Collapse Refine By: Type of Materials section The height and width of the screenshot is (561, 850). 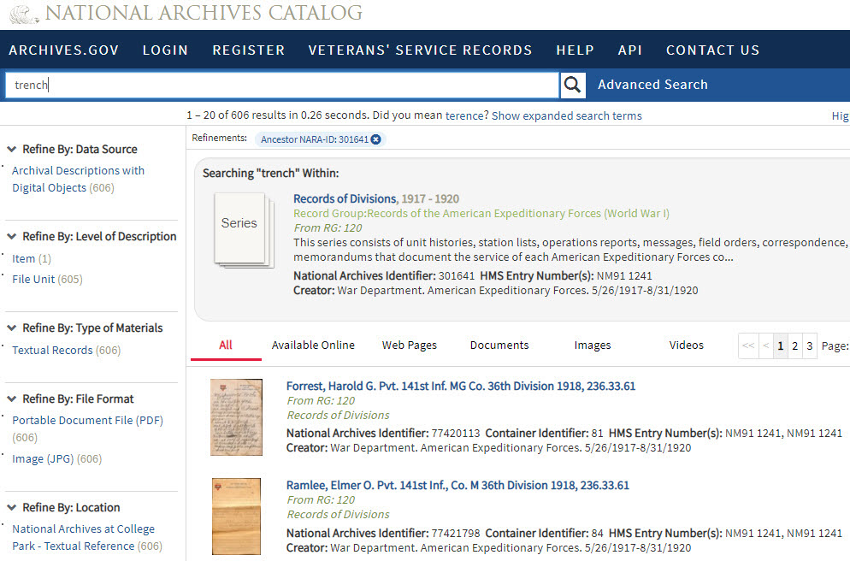click(11, 328)
